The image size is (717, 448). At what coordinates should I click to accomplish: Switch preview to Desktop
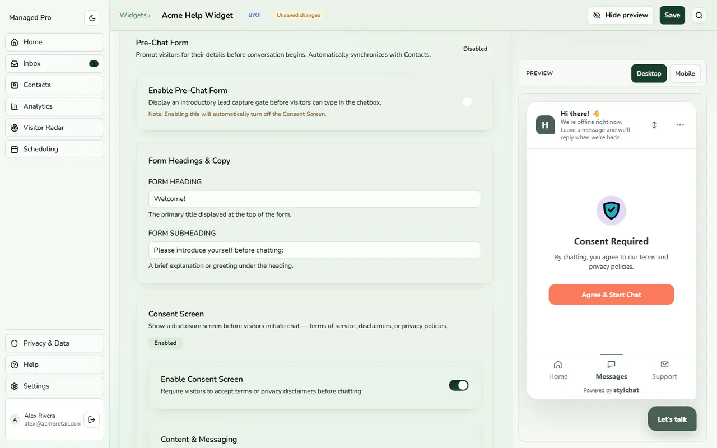tap(649, 73)
